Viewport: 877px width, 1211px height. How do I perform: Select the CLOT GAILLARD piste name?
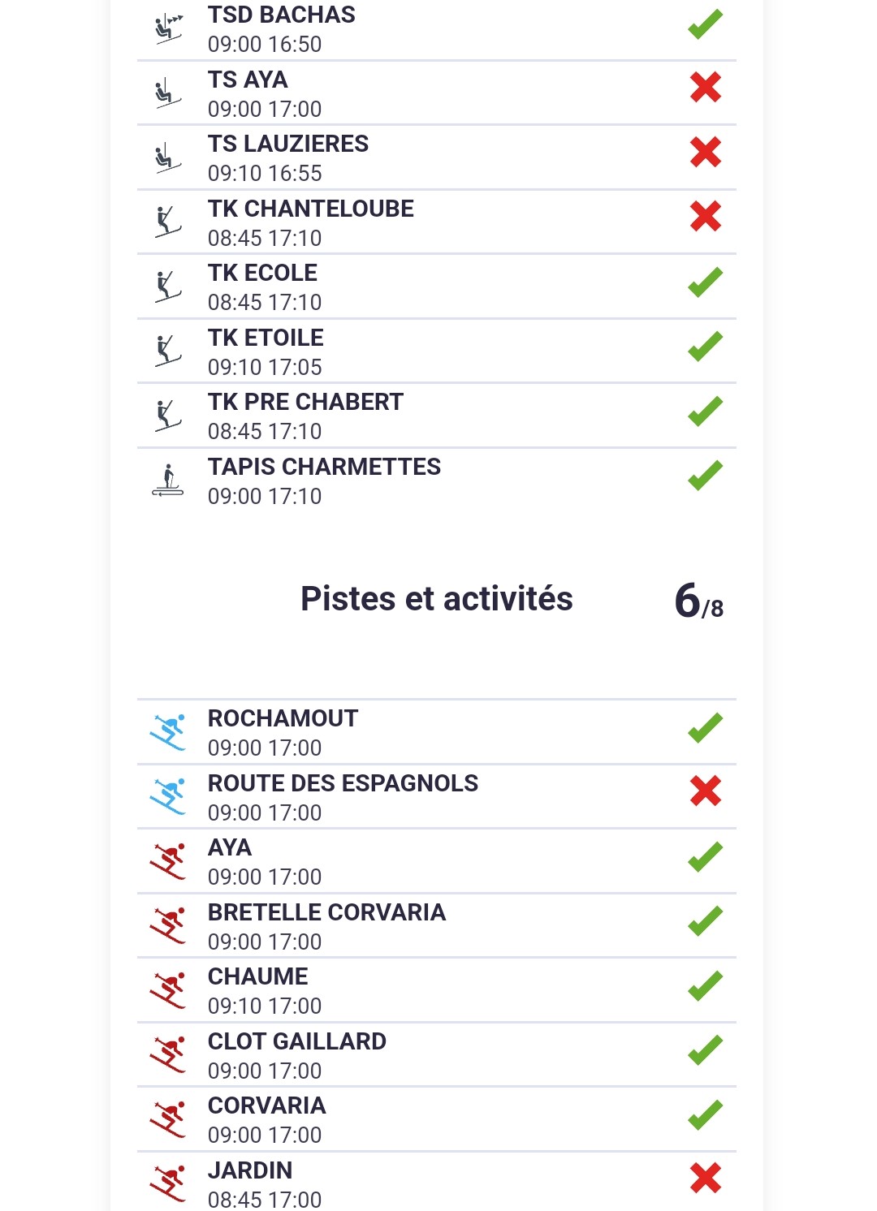pyautogui.click(x=297, y=1041)
